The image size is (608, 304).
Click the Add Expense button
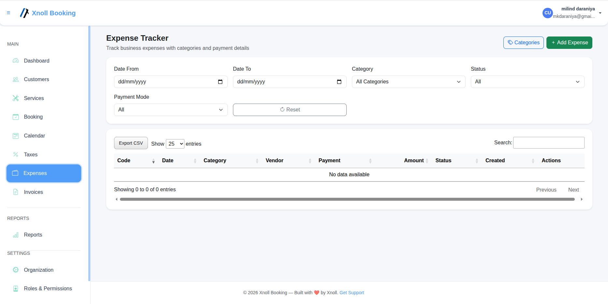point(569,43)
